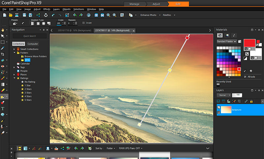Click the large red foreground color swatch
Viewport: 264px width, 159px height.
pos(250,43)
